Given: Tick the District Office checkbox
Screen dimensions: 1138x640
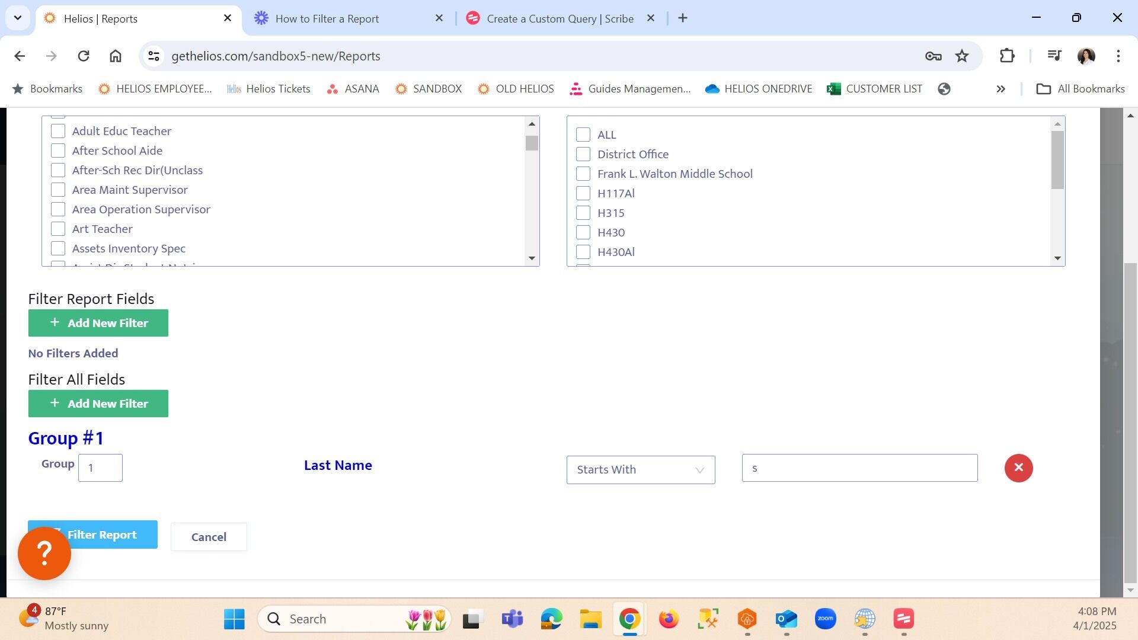Looking at the screenshot, I should coord(583,154).
